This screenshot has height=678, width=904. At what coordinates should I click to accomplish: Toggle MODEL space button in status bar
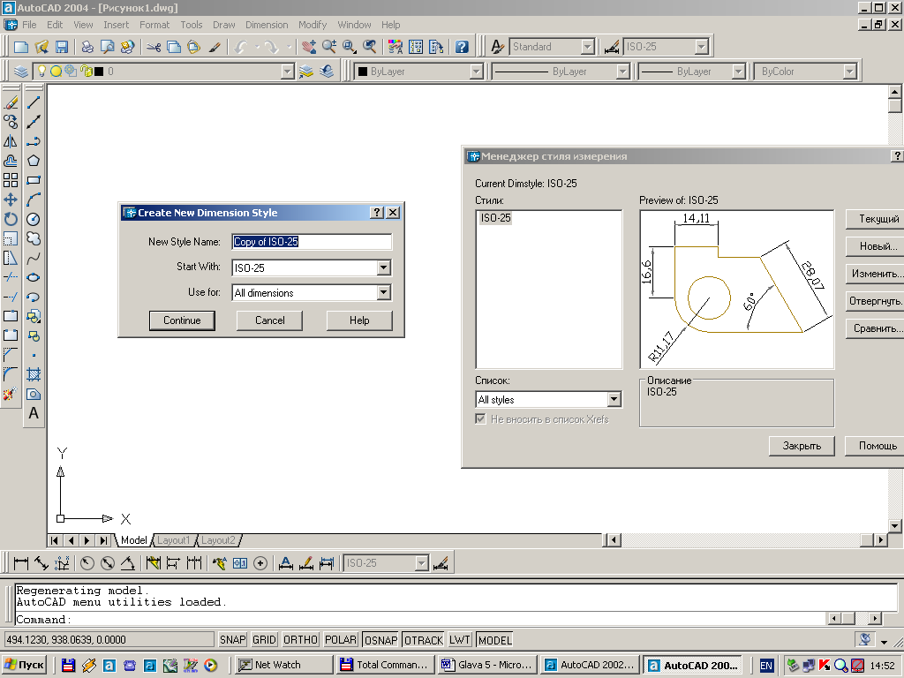tap(494, 640)
